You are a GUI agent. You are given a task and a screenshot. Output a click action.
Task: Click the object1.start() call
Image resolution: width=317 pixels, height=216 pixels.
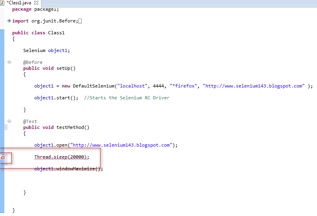(56, 98)
